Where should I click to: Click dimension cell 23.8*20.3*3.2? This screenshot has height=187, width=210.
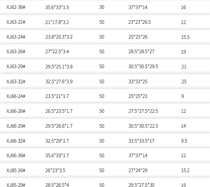tap(59, 37)
